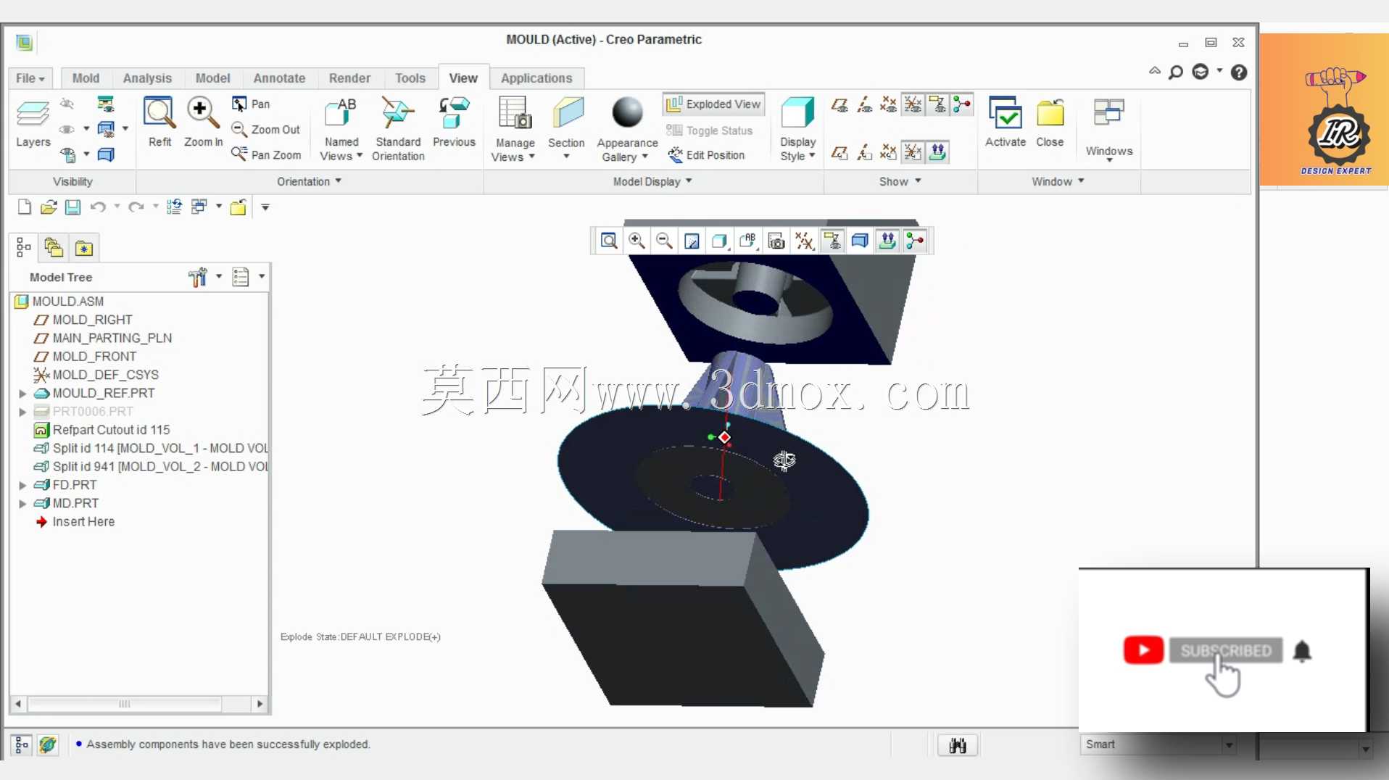Toggle plane tag display in Show group
This screenshot has height=780, width=1389.
point(839,152)
